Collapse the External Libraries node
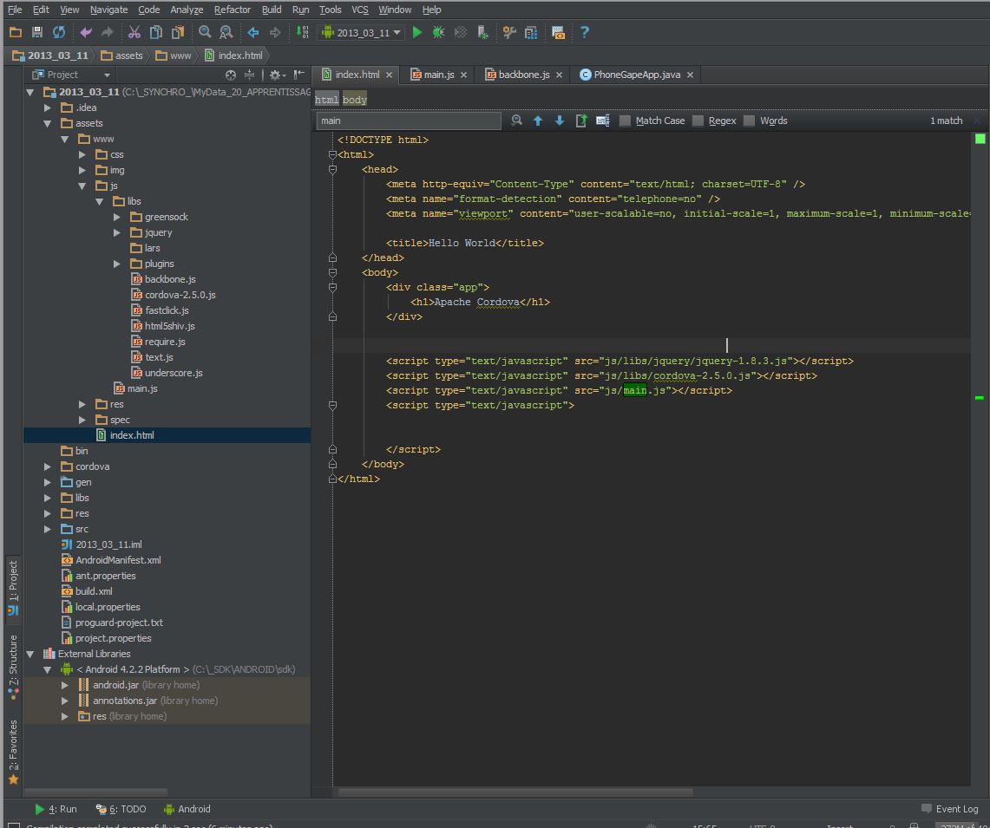 pyautogui.click(x=30, y=655)
